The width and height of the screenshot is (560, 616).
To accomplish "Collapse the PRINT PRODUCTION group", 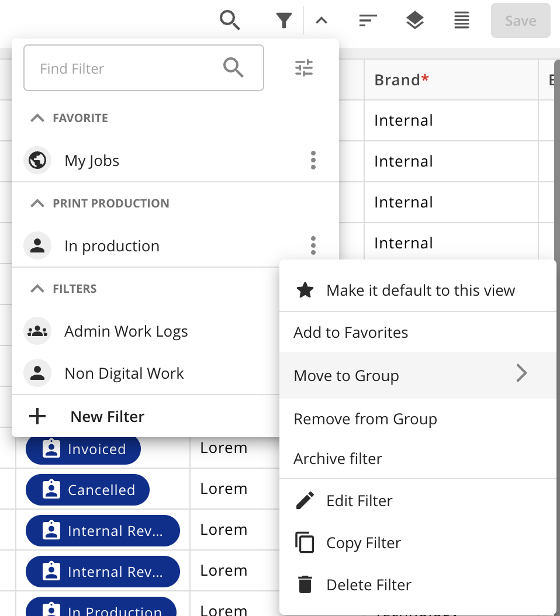I will 37,203.
